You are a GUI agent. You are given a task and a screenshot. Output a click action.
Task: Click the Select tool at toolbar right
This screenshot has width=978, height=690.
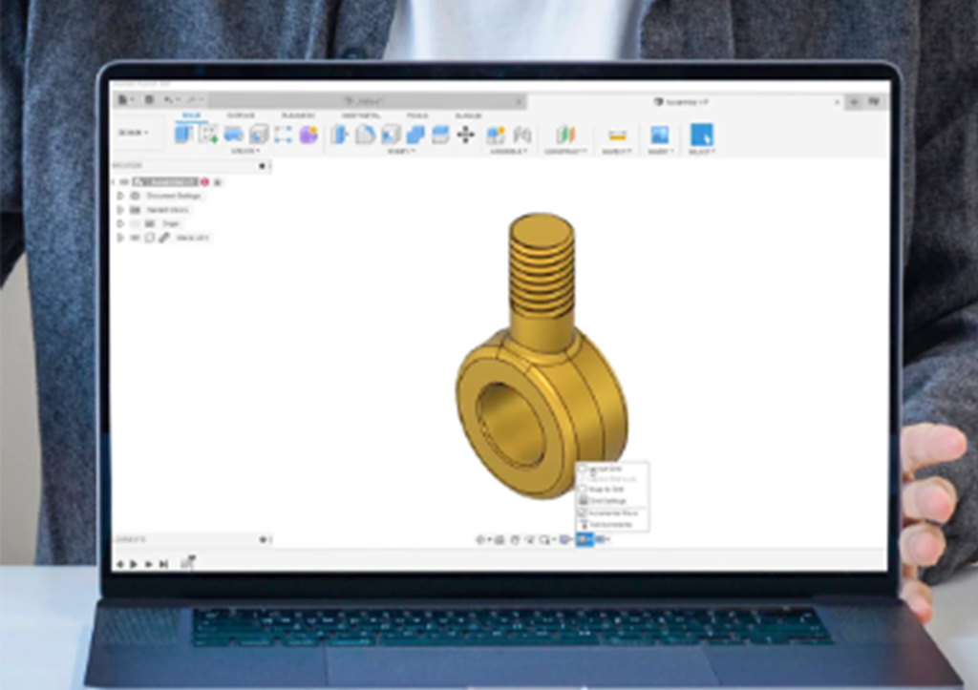[x=704, y=135]
